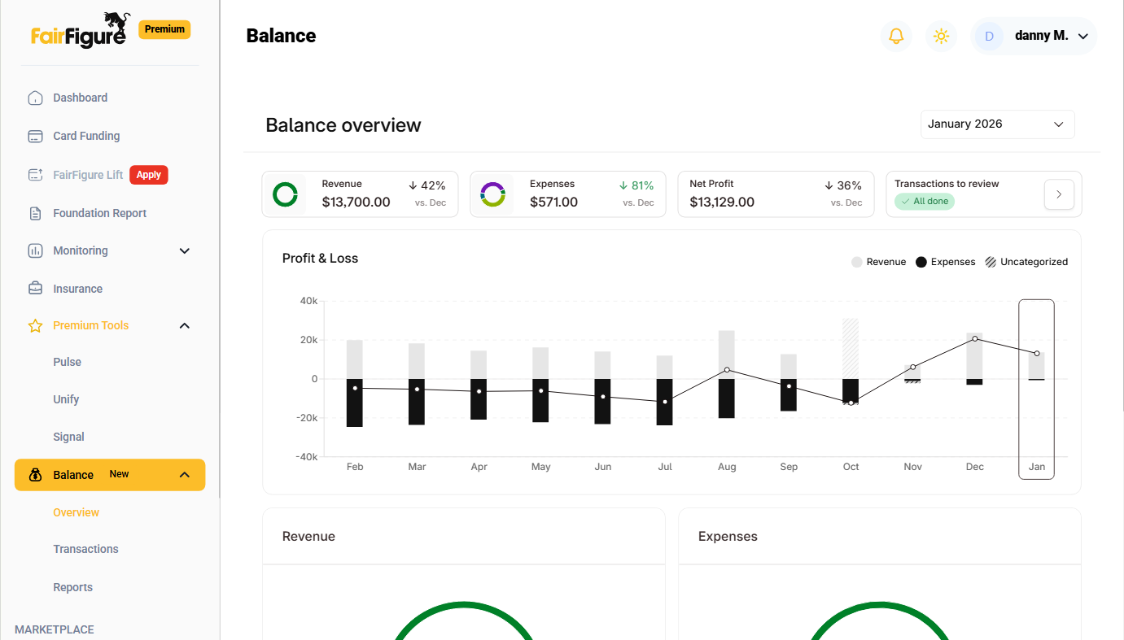
Task: Toggle the Uncategorized legend item
Action: coord(1026,261)
